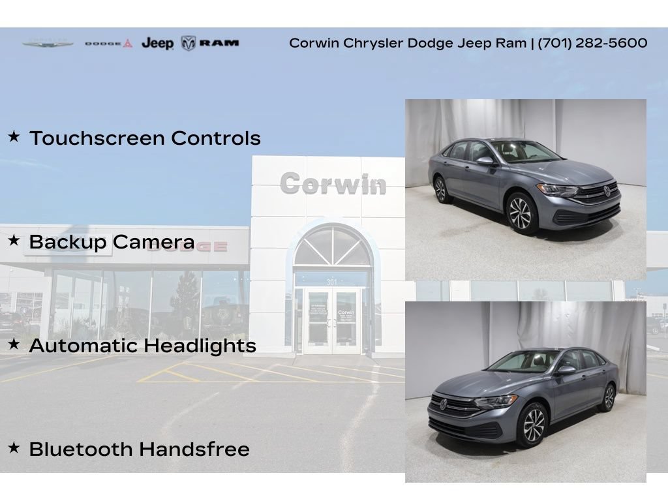
Task: Click the star beside Backup Camera
Action: click(x=14, y=240)
